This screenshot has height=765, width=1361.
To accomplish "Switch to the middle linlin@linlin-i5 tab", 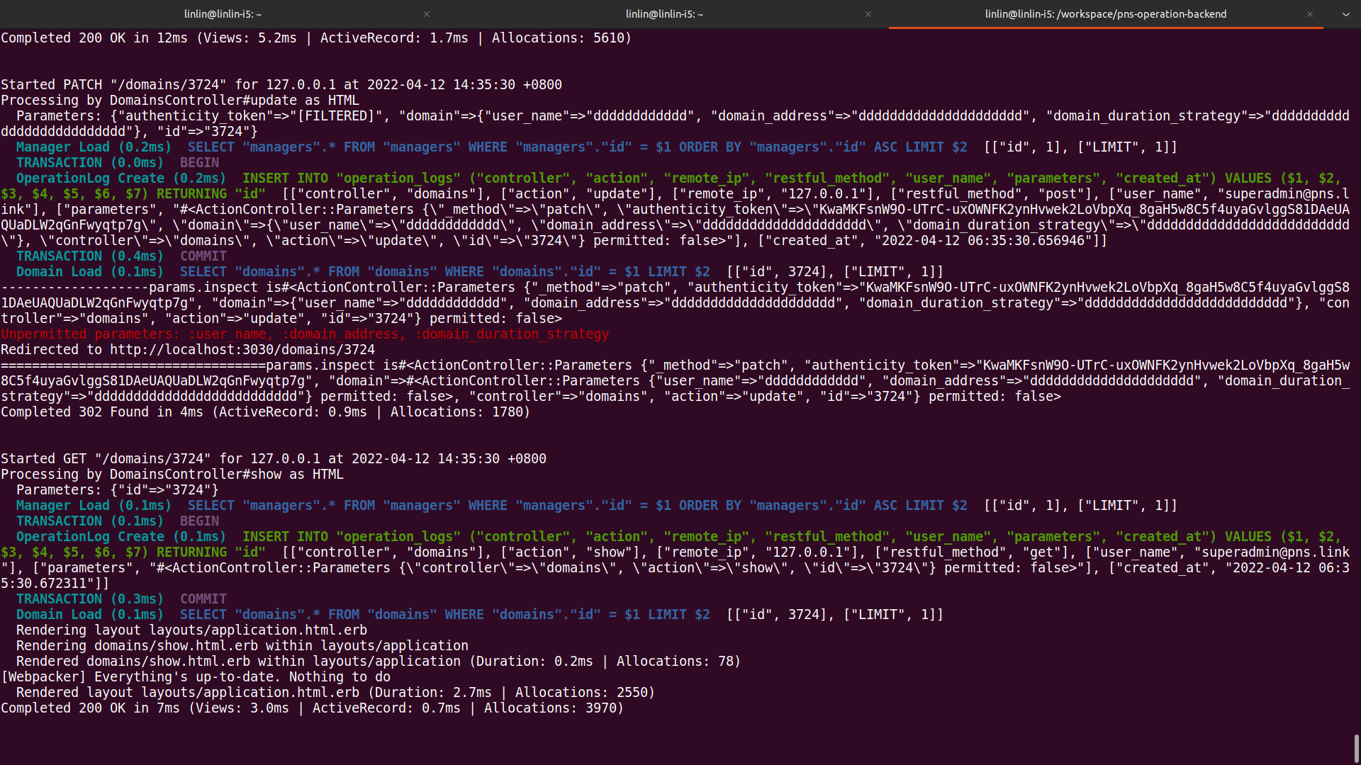I will pyautogui.click(x=664, y=14).
